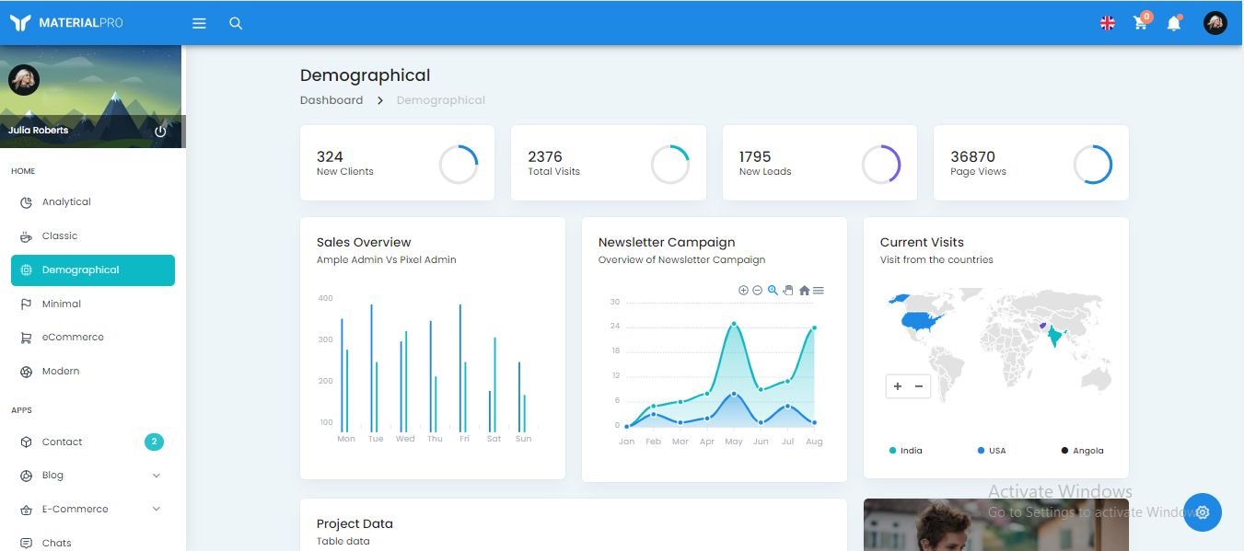Click the photo thumbnail card at bottom
This screenshot has width=1244, height=551.
pyautogui.click(x=996, y=525)
